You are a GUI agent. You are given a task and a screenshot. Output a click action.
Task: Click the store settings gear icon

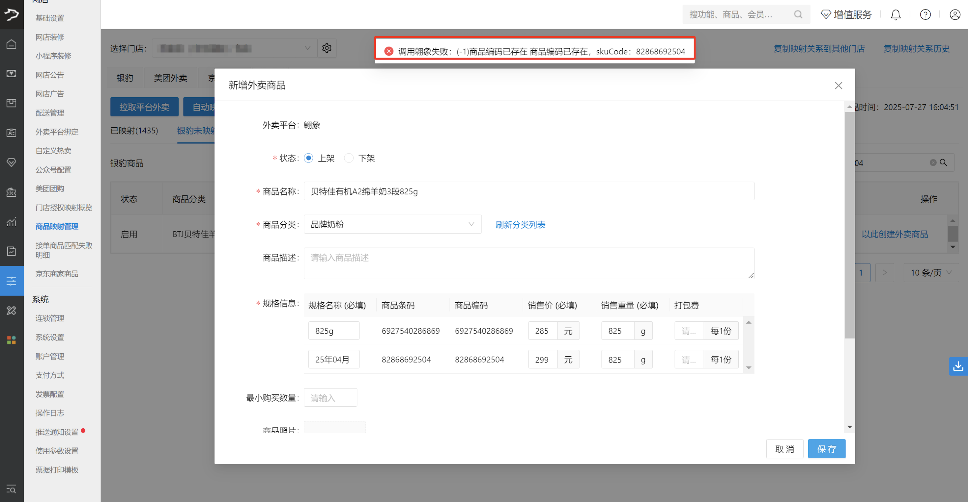(327, 48)
